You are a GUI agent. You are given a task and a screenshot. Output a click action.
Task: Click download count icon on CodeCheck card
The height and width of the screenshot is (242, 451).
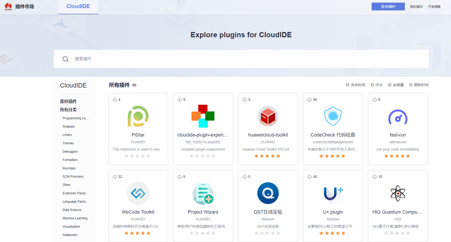pyautogui.click(x=310, y=100)
